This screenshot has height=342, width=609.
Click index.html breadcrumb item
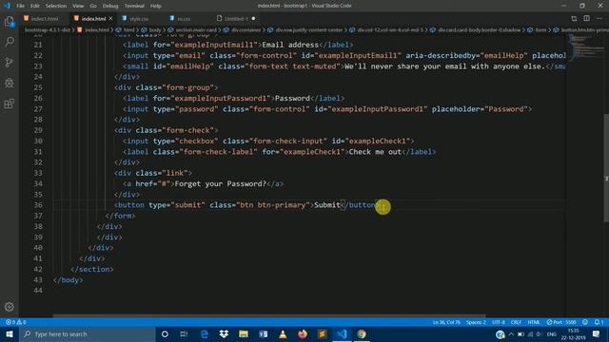(x=97, y=29)
